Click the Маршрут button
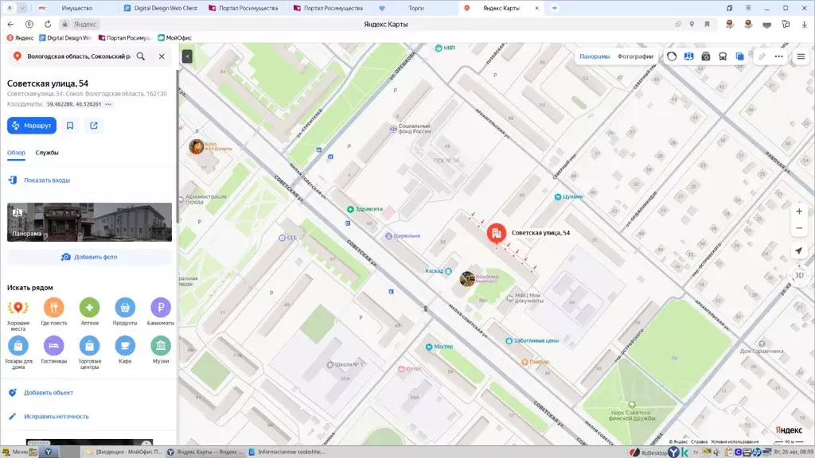Screen dimensions: 815x458 [32, 126]
